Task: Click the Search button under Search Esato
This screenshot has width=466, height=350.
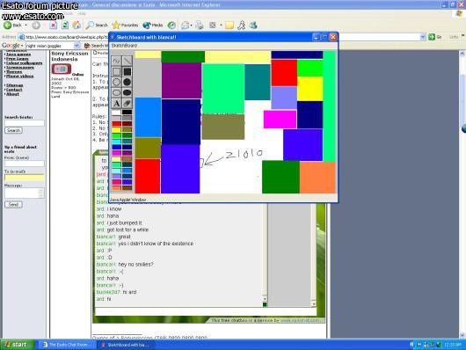Action: (13, 130)
